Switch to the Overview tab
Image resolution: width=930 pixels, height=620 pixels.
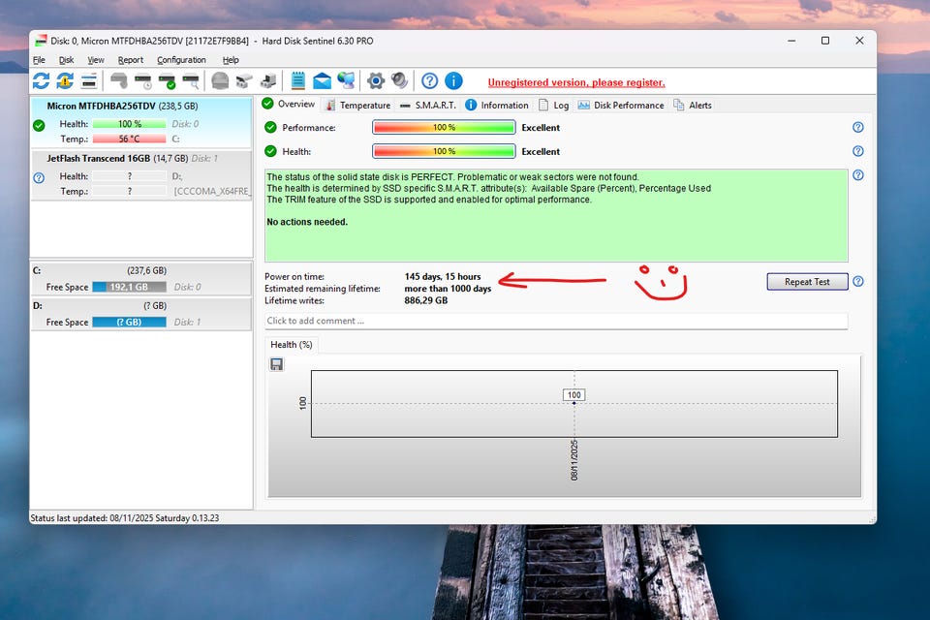click(289, 104)
